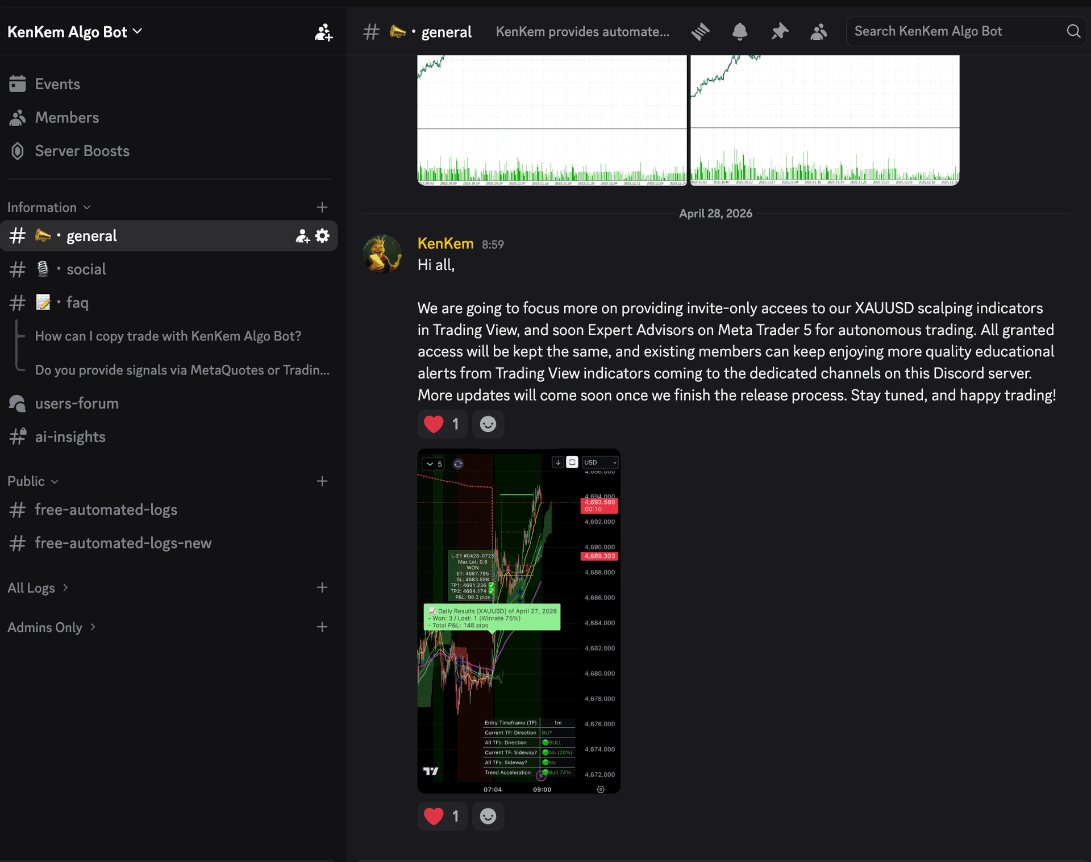Expand the All Logs category

point(38,588)
